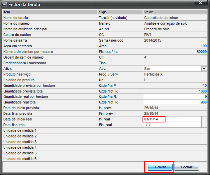Click the Predecessora / sucessora value cell

point(175,63)
